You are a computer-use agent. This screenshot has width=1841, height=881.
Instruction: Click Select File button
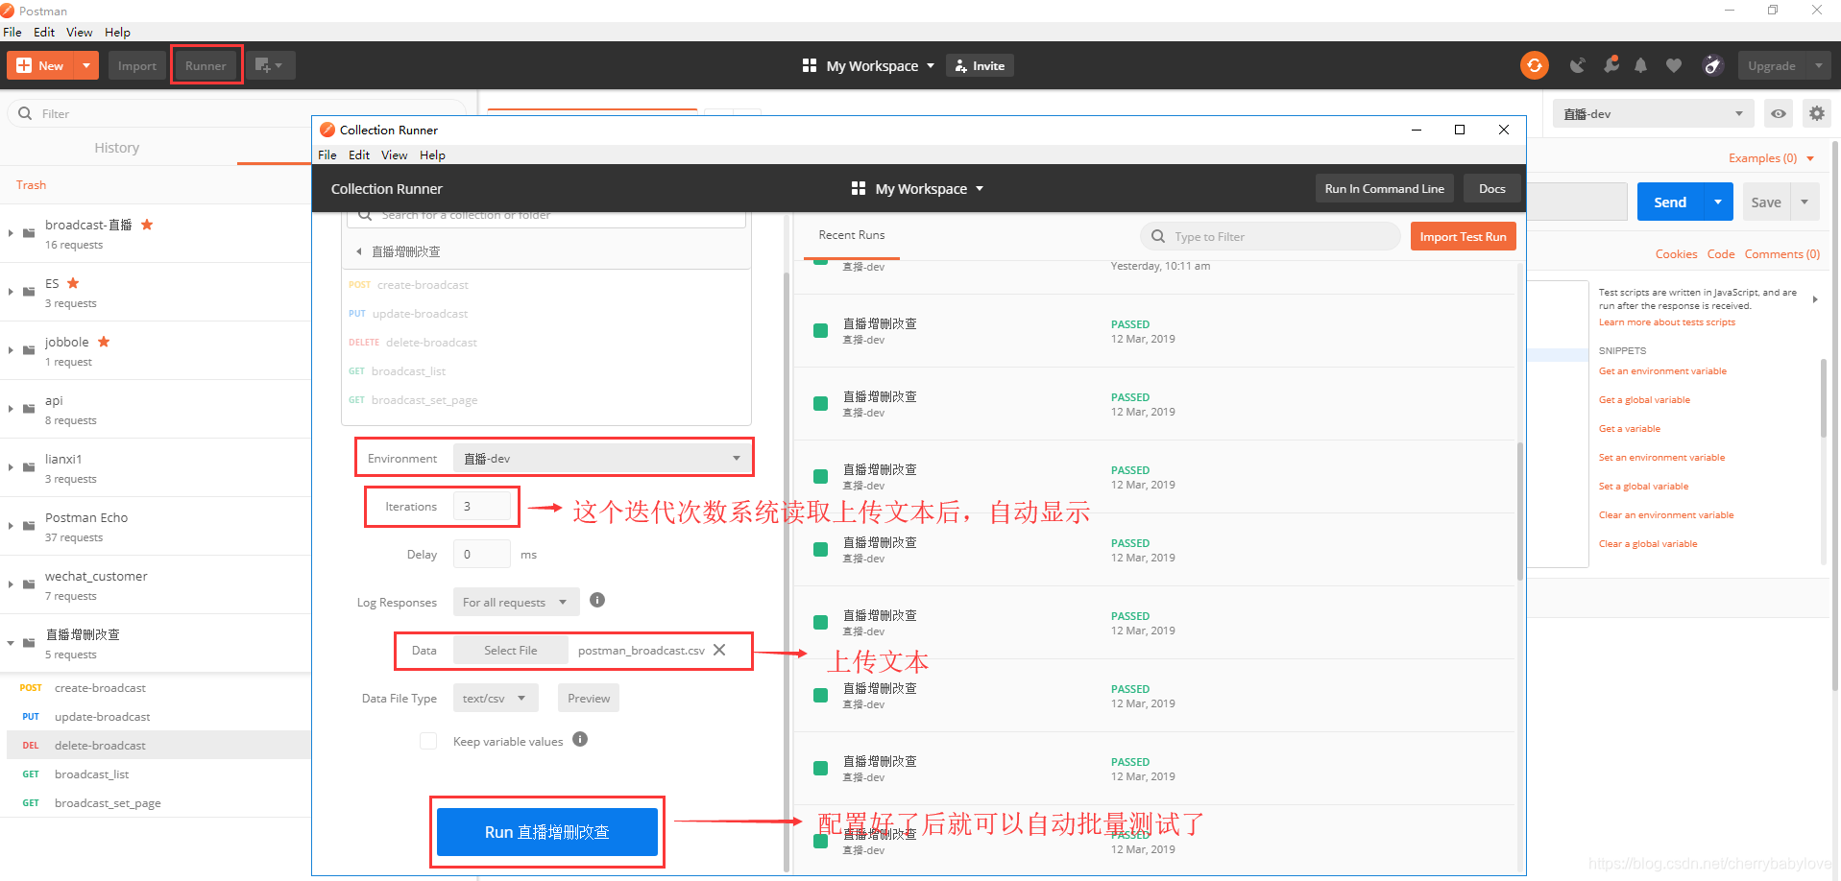pyautogui.click(x=510, y=650)
